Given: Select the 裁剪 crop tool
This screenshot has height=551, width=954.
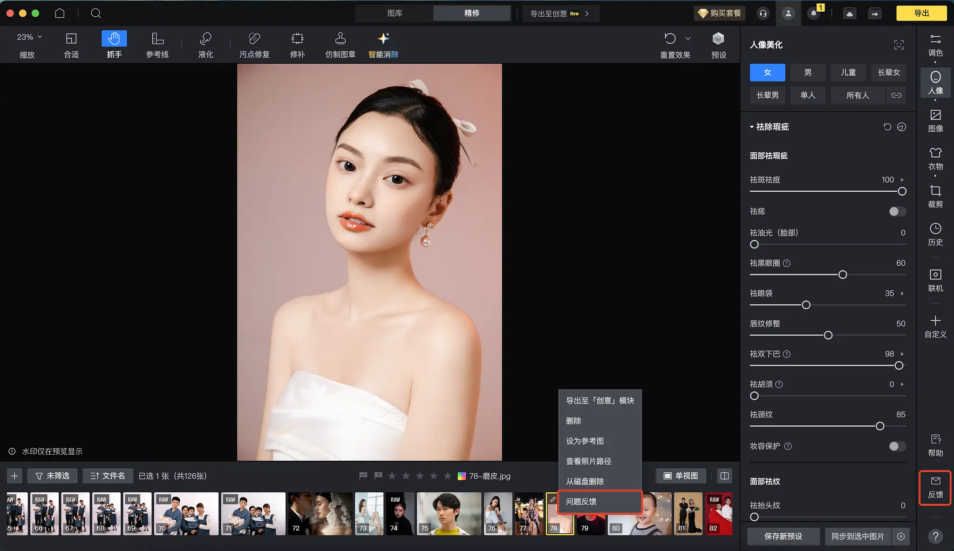Looking at the screenshot, I should coord(935,196).
